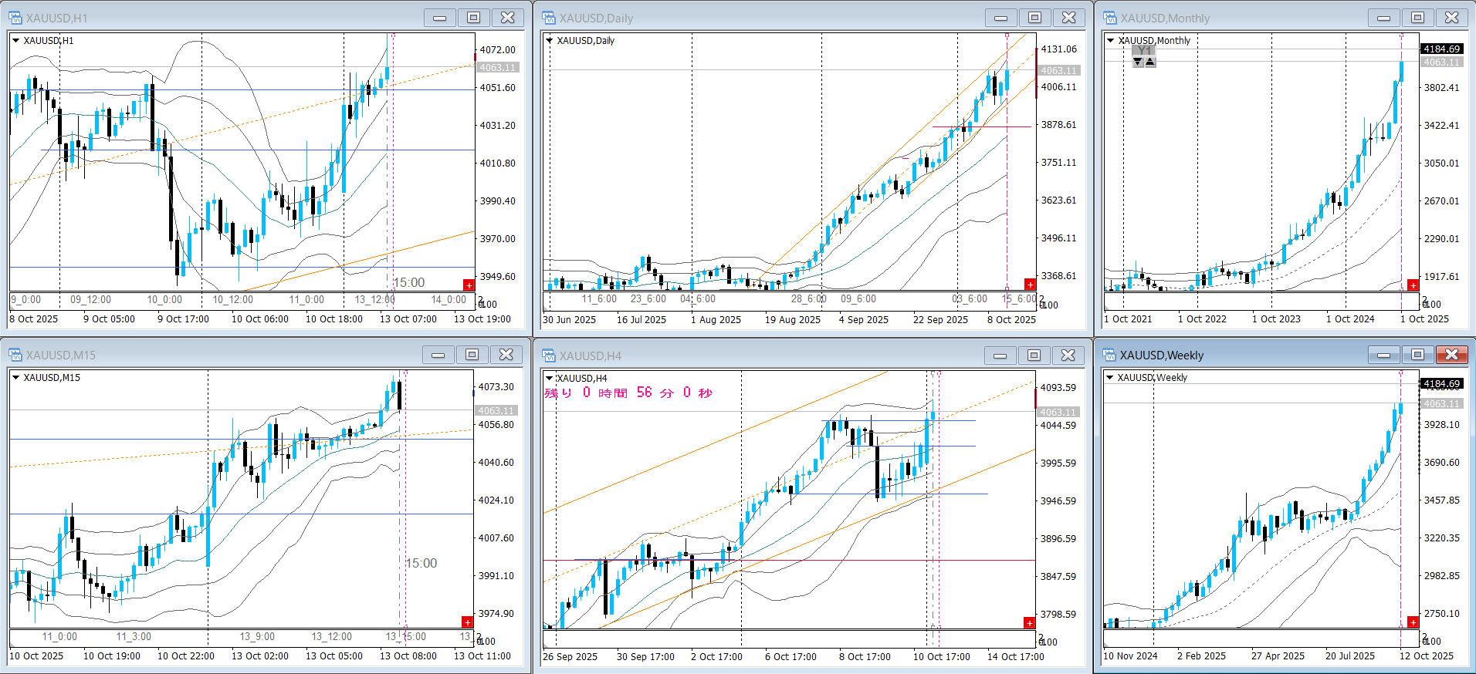The image size is (1476, 674).
Task: Click the red plus icon in Daily chart
Action: 1030,285
